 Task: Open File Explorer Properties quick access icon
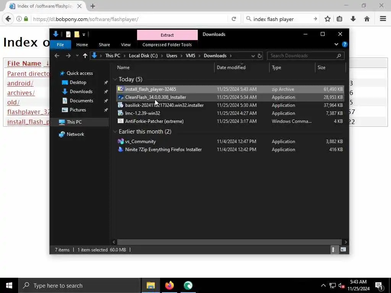coord(68,34)
